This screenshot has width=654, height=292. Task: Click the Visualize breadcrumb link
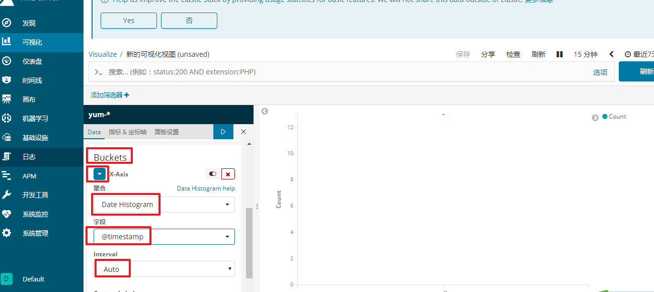(x=103, y=54)
